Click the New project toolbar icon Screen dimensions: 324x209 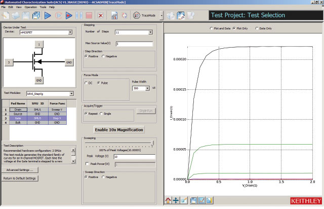tap(6, 16)
